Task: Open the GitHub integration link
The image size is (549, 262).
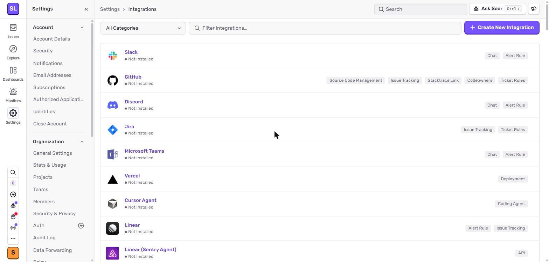Action: [x=133, y=77]
